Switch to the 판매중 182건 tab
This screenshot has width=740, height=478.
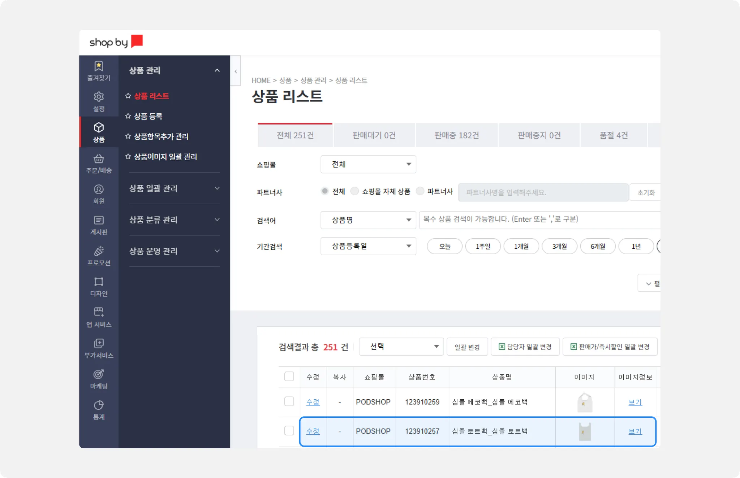point(456,135)
